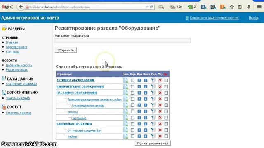Edit the Оптические соединители entry
The image size is (264, 148).
[x=153, y=130]
